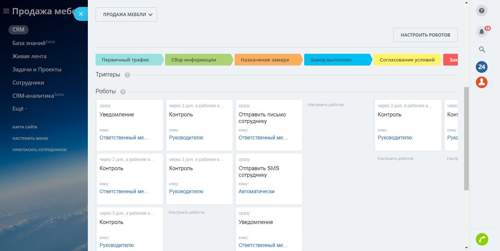Expand the Ещё menu in sidebar
The width and height of the screenshot is (500, 251).
tap(20, 109)
